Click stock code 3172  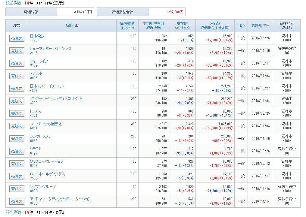33,65
